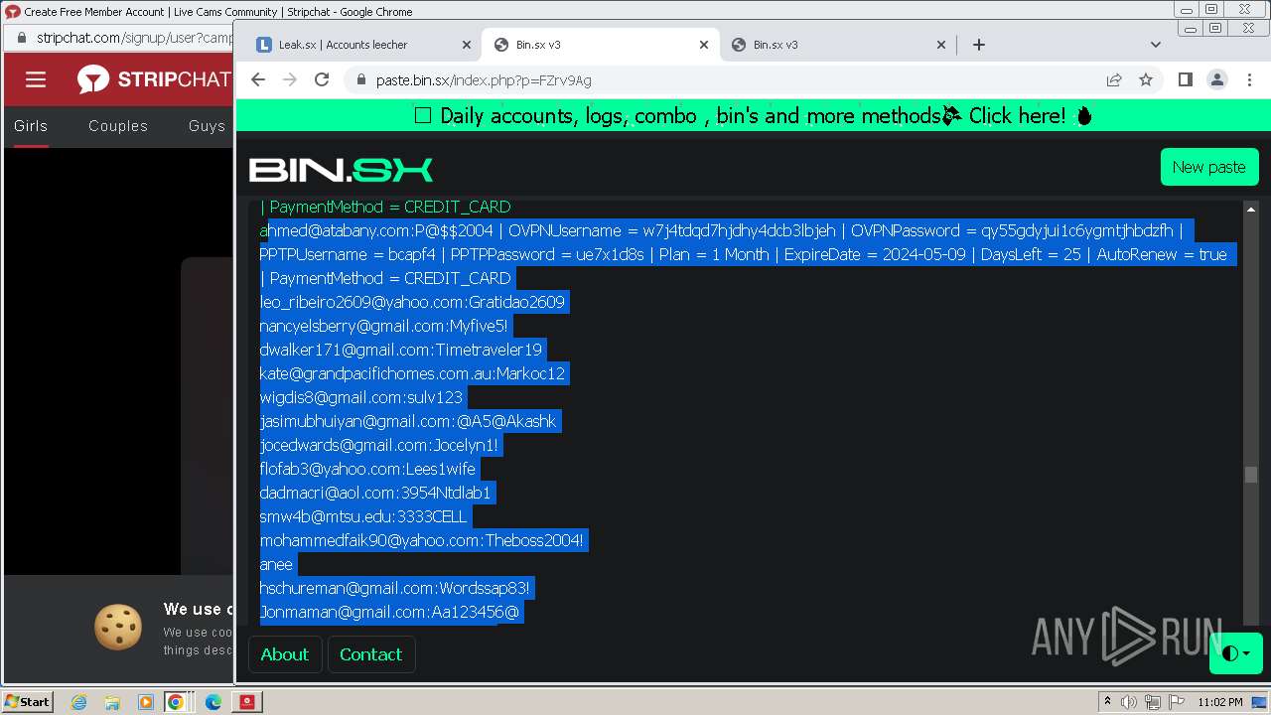
Task: Open the theme toggle dropdown
Action: pyautogui.click(x=1235, y=653)
